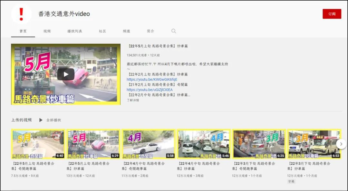Go to the 社区 tab
Screen dimensions: 348x191
[102, 31]
